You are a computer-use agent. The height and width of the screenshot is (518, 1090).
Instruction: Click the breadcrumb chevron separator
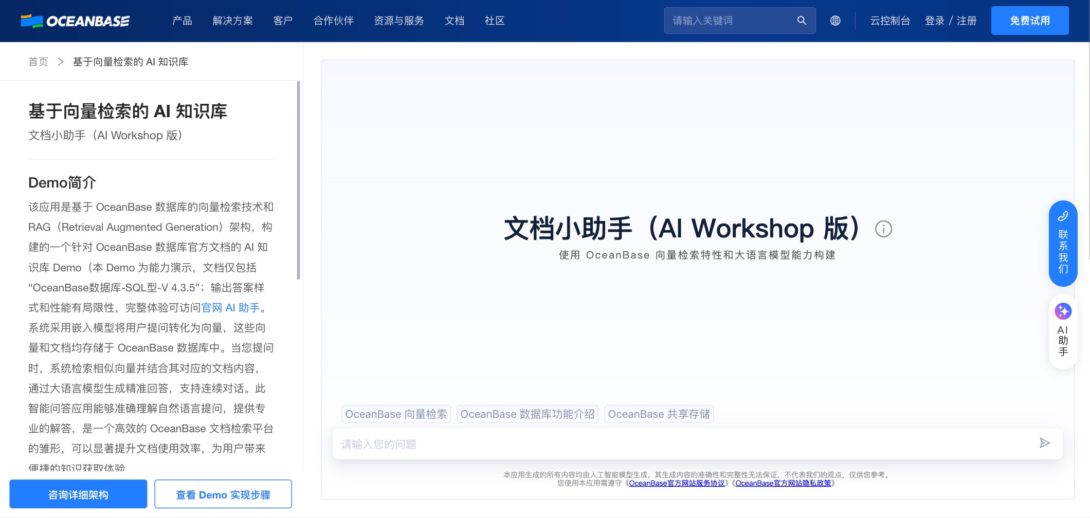tap(61, 62)
